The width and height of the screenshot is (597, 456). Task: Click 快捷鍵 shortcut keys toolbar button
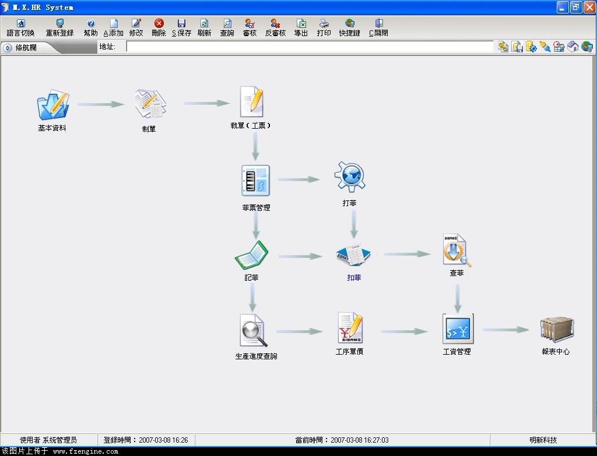click(350, 28)
